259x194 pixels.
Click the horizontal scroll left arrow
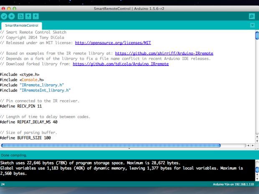point(248,146)
